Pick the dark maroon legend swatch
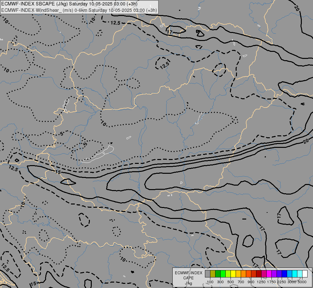This screenshot has height=288, width=313. (259, 274)
